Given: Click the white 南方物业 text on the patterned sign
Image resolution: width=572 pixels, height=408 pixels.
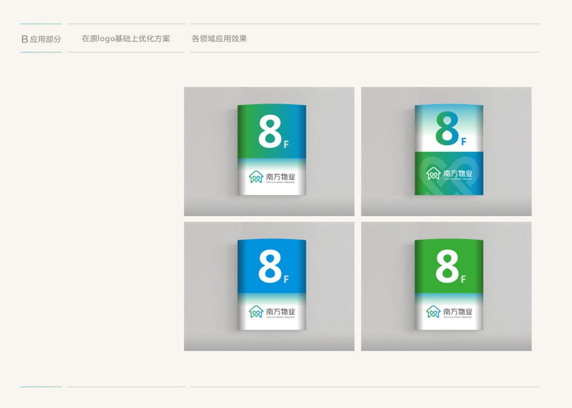Looking at the screenshot, I should coord(458,173).
